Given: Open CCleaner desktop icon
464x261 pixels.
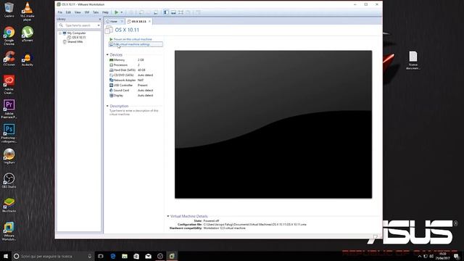Looking at the screenshot, I should pyautogui.click(x=9, y=59).
